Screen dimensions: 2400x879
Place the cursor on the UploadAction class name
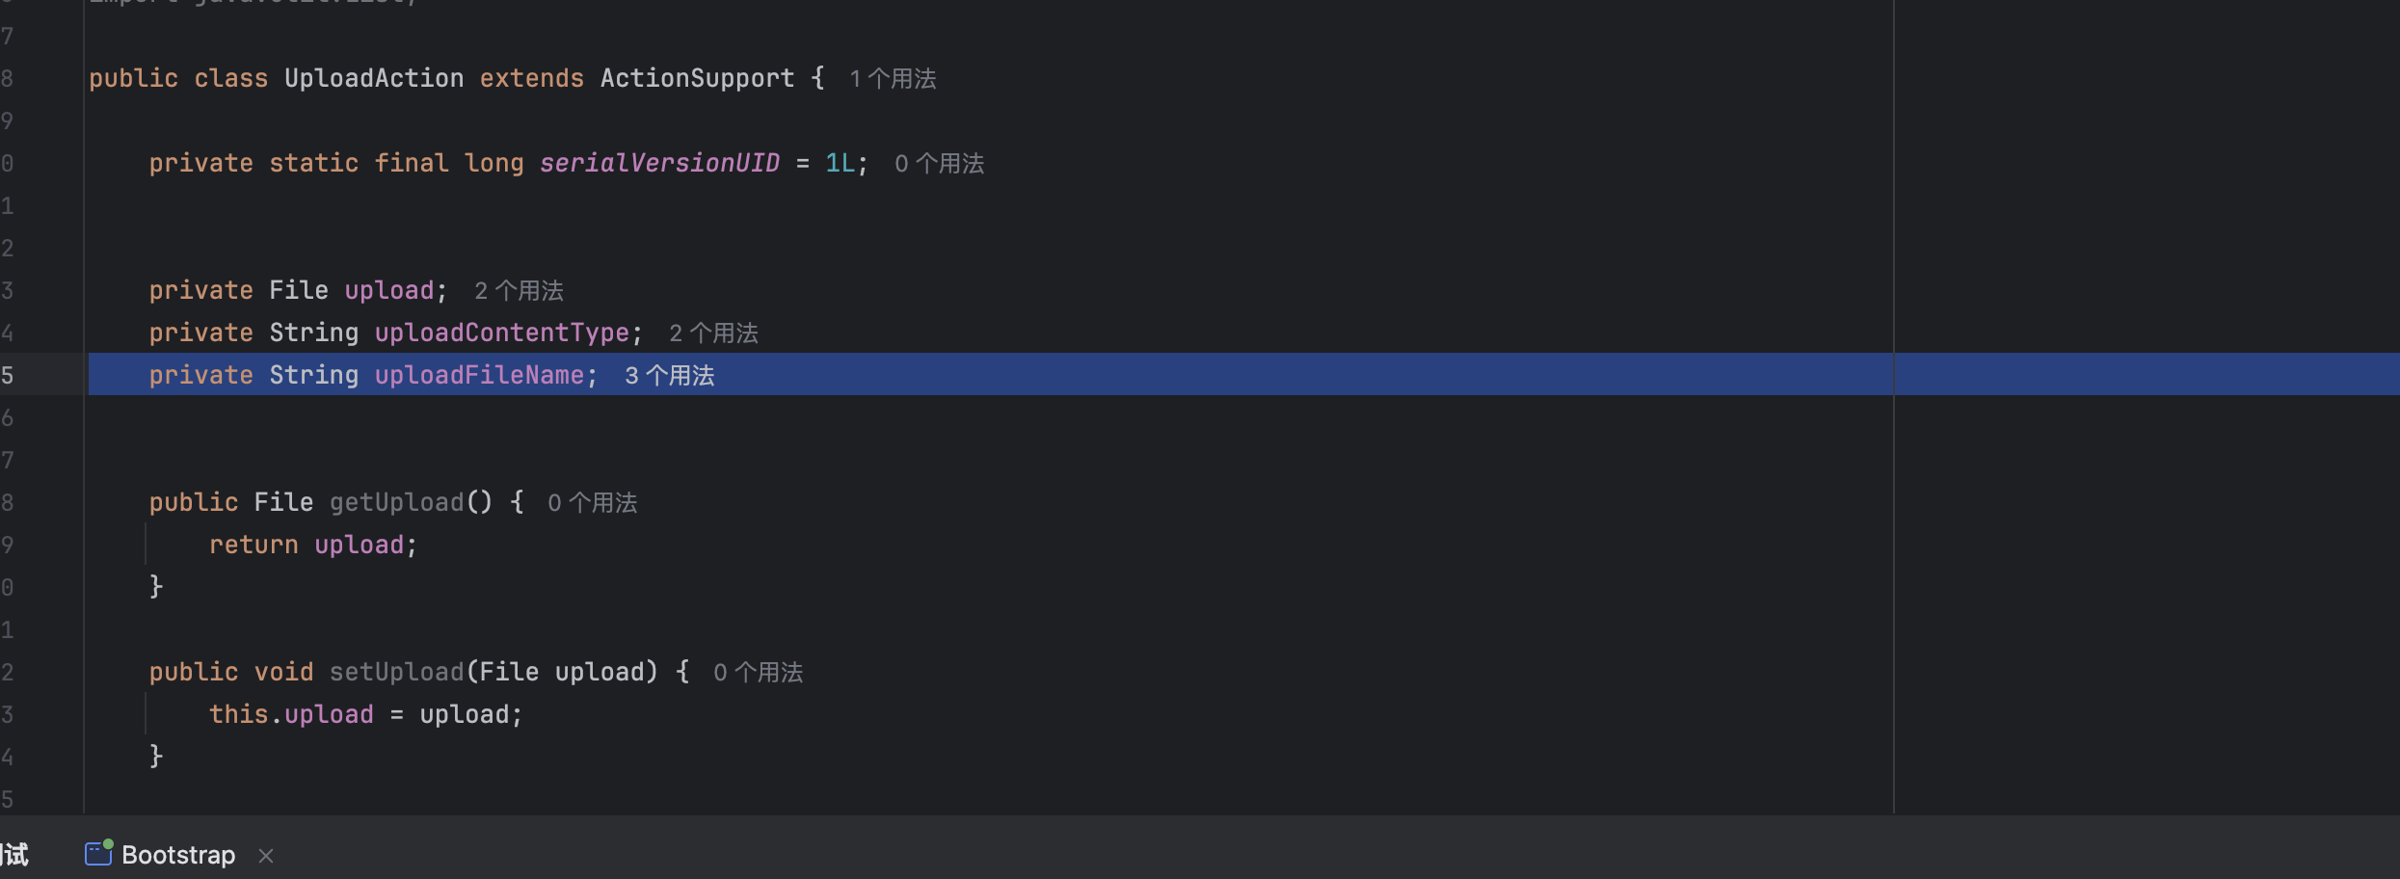pos(373,79)
